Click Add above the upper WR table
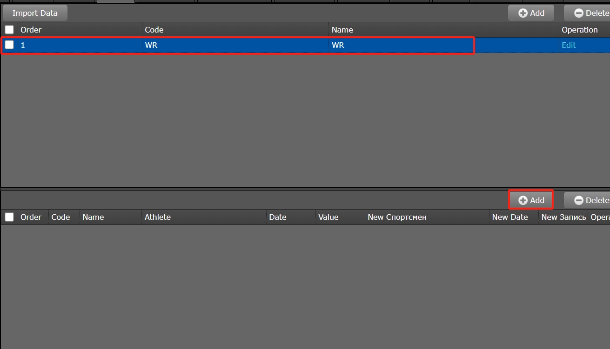610x349 pixels. pos(531,13)
